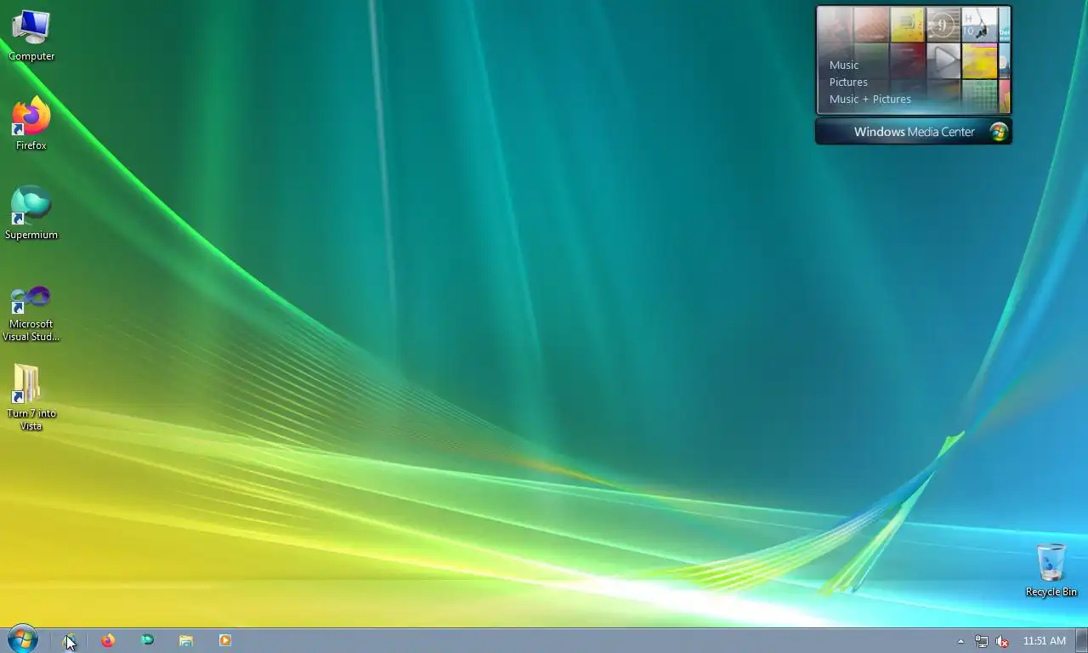The width and height of the screenshot is (1088, 653).
Task: Select the Turn 7 into Vista folder
Action: (31, 397)
